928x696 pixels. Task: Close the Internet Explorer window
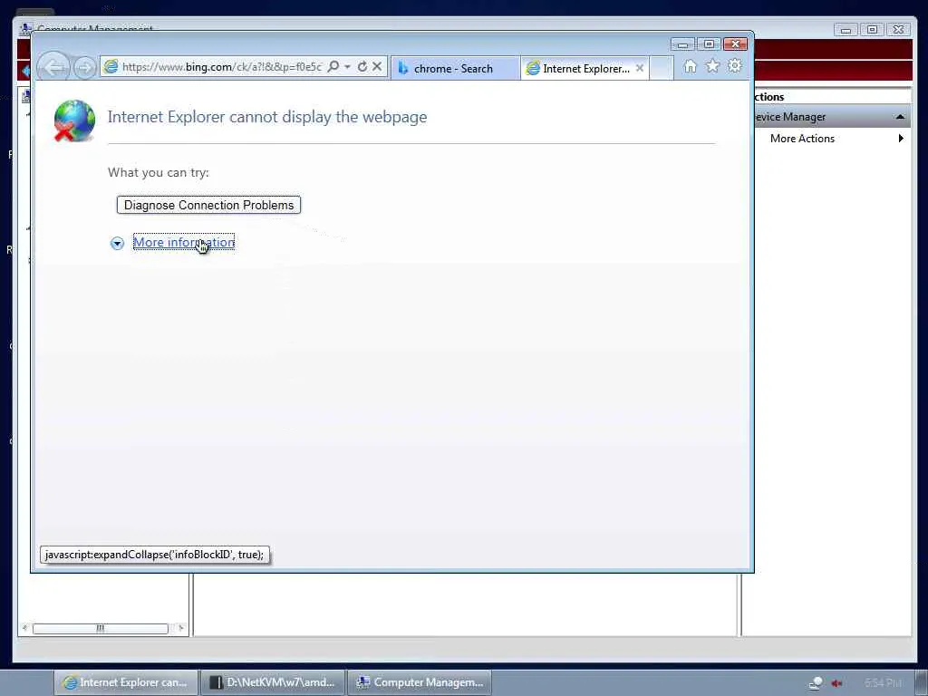point(735,44)
